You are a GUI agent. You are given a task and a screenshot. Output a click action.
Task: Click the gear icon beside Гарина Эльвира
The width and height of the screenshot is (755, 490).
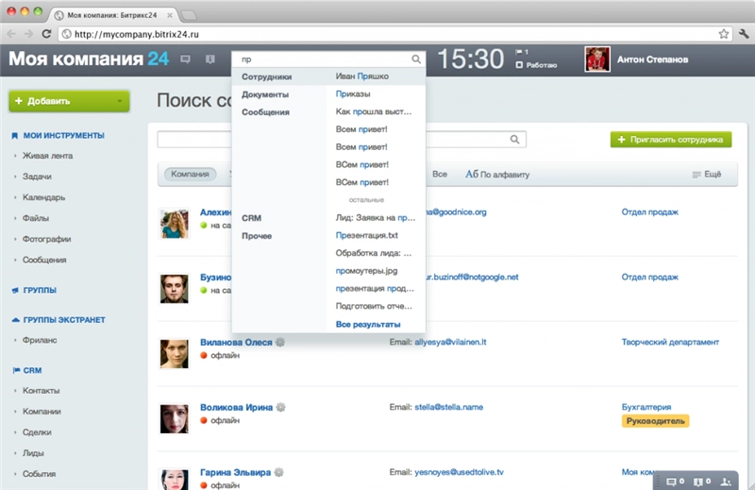coord(279,472)
